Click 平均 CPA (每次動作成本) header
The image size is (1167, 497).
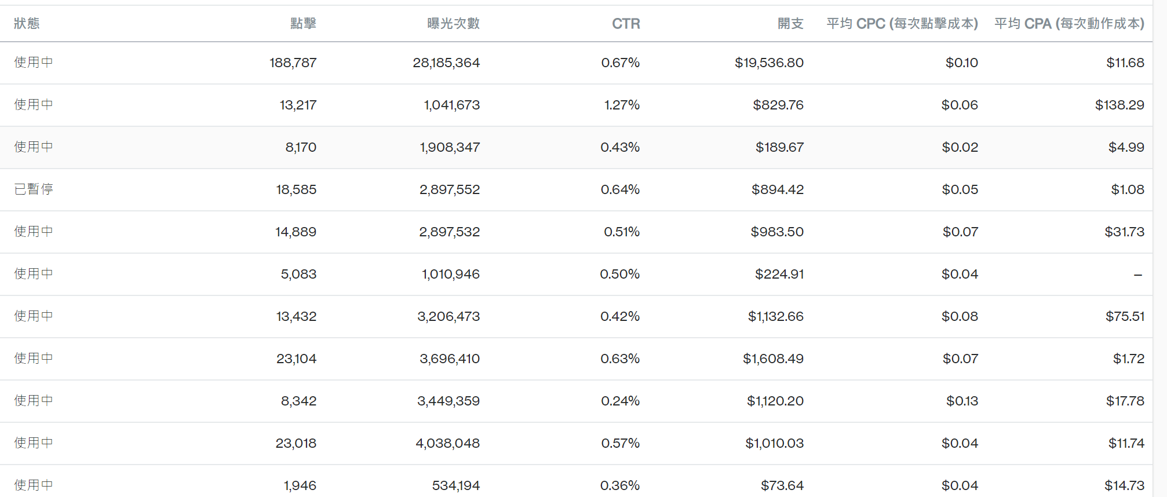click(1069, 23)
